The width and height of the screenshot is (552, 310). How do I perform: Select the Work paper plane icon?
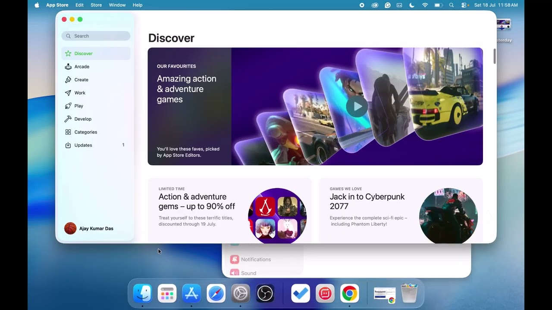click(68, 93)
